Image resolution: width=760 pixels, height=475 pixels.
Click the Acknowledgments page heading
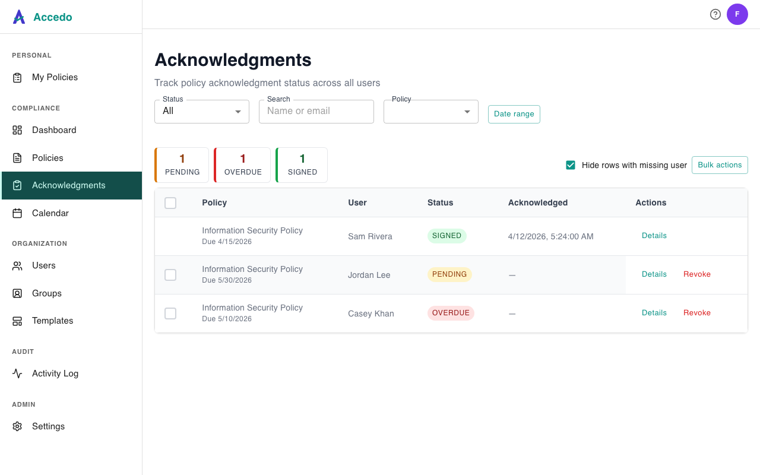tap(233, 60)
